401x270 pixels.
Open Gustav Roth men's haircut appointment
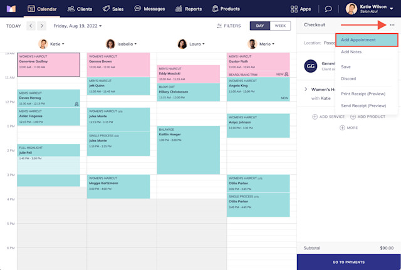pyautogui.click(x=258, y=61)
